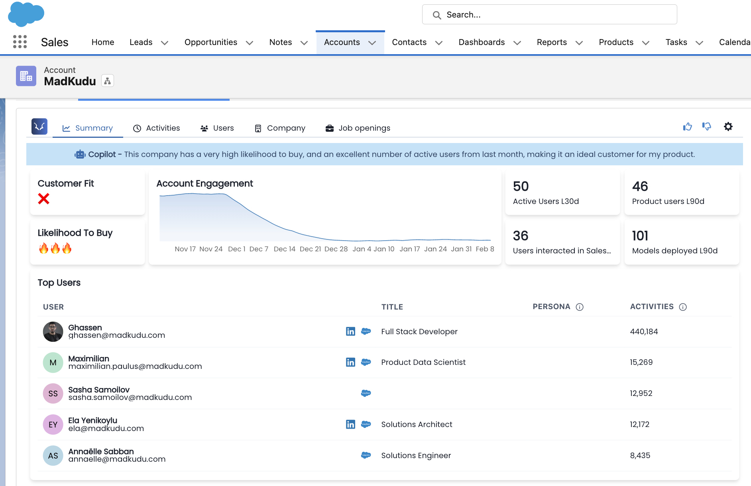
Task: Open Ghassen's LinkedIn profile icon
Action: pyautogui.click(x=350, y=331)
